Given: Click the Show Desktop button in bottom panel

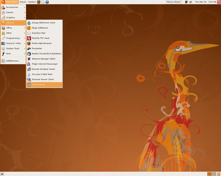Looking at the screenshot, I should [2, 174].
